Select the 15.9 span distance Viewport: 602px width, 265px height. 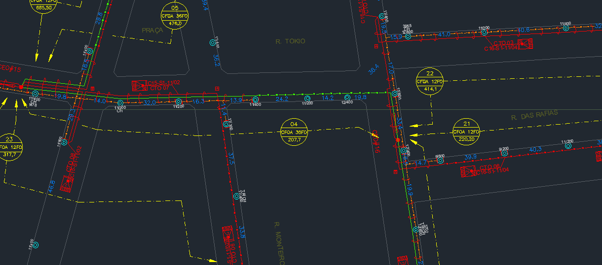point(396,37)
